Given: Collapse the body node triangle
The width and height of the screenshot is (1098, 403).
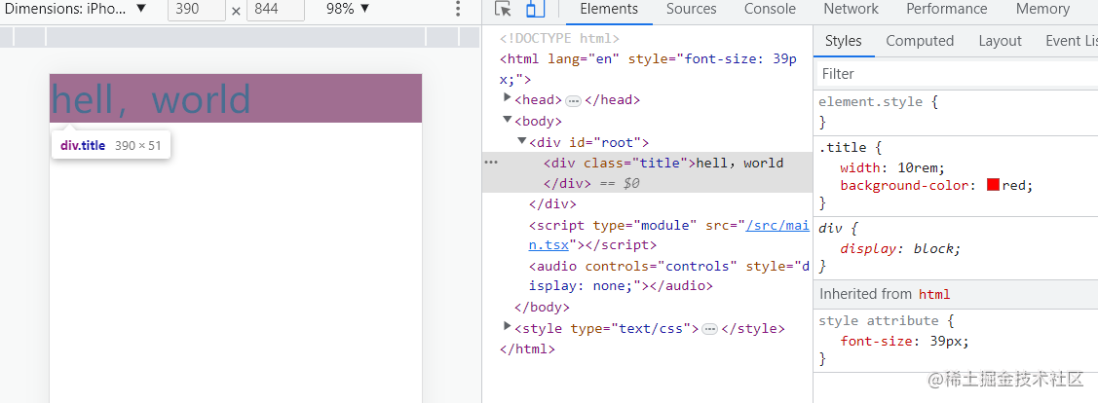Looking at the screenshot, I should point(508,120).
